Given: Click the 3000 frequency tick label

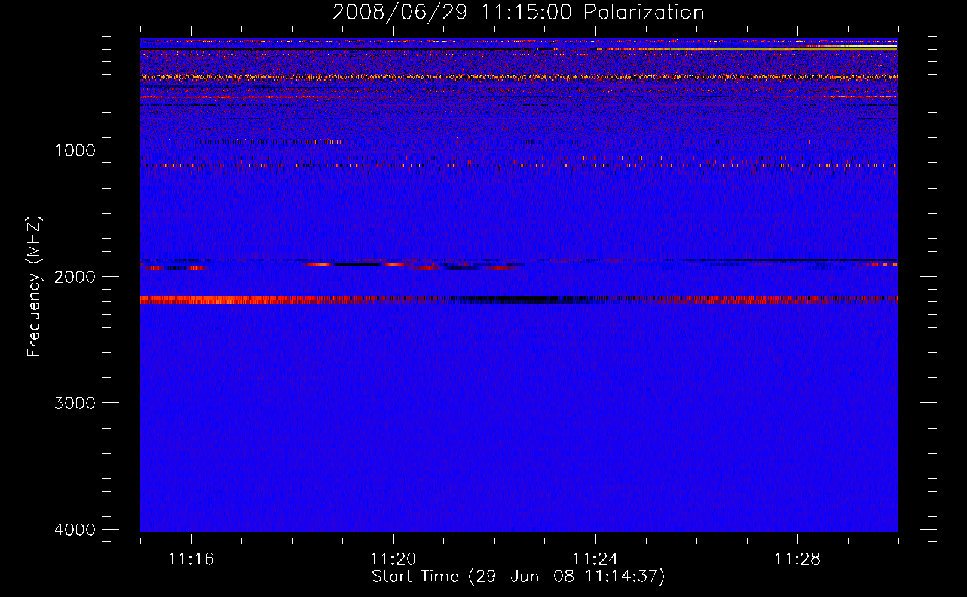Looking at the screenshot, I should pyautogui.click(x=75, y=402).
